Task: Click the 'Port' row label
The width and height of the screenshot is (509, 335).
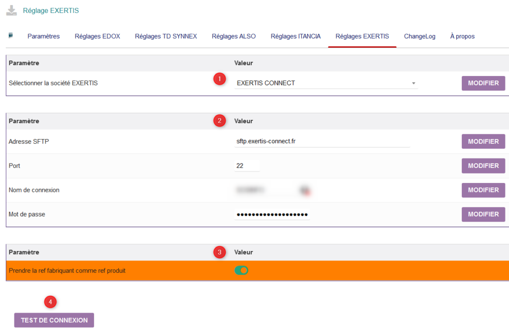Action: (14, 166)
